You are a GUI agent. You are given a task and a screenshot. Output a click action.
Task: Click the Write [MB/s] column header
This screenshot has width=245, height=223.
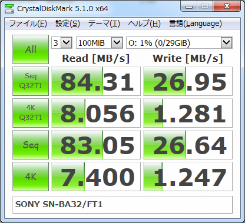pos(188,58)
